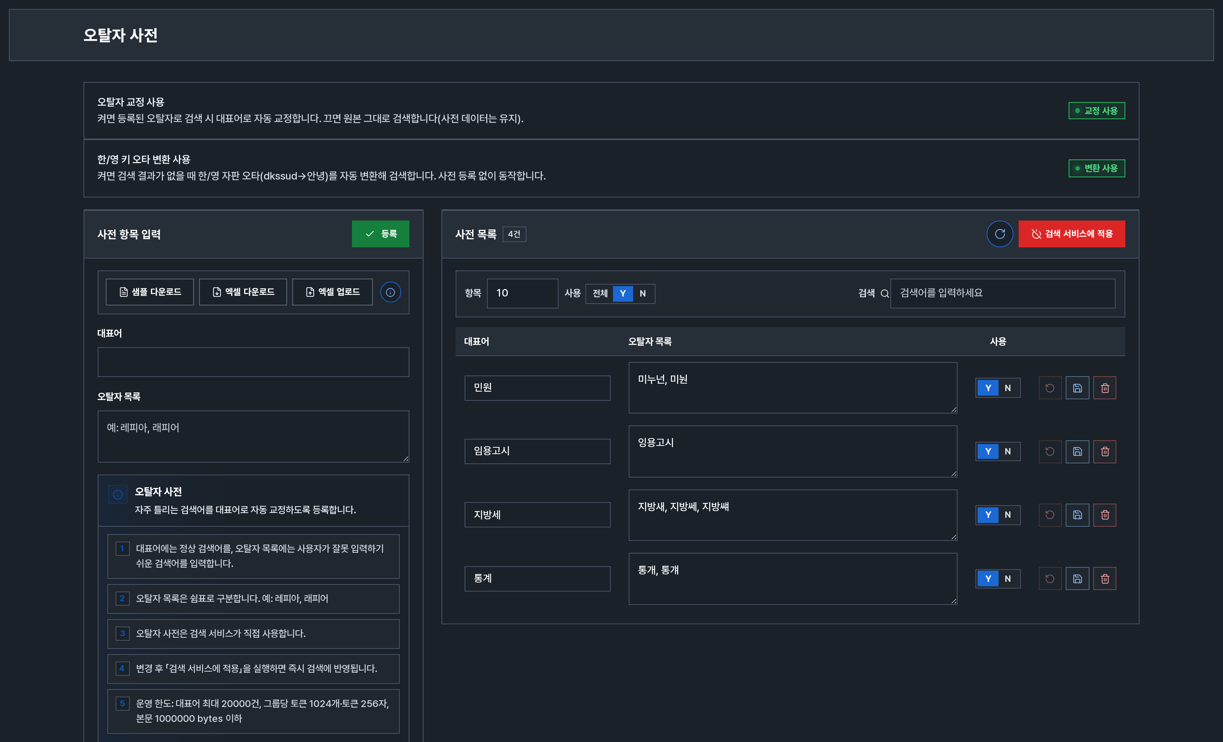Save the 통계 row
The height and width of the screenshot is (742, 1223).
[1077, 578]
